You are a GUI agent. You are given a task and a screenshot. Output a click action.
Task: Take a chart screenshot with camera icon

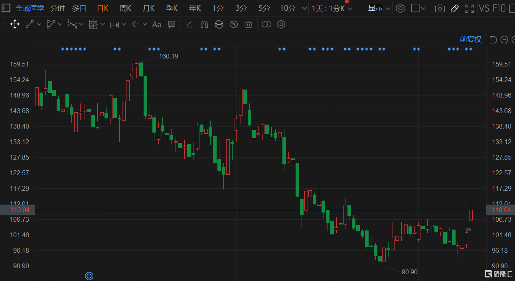440,8
